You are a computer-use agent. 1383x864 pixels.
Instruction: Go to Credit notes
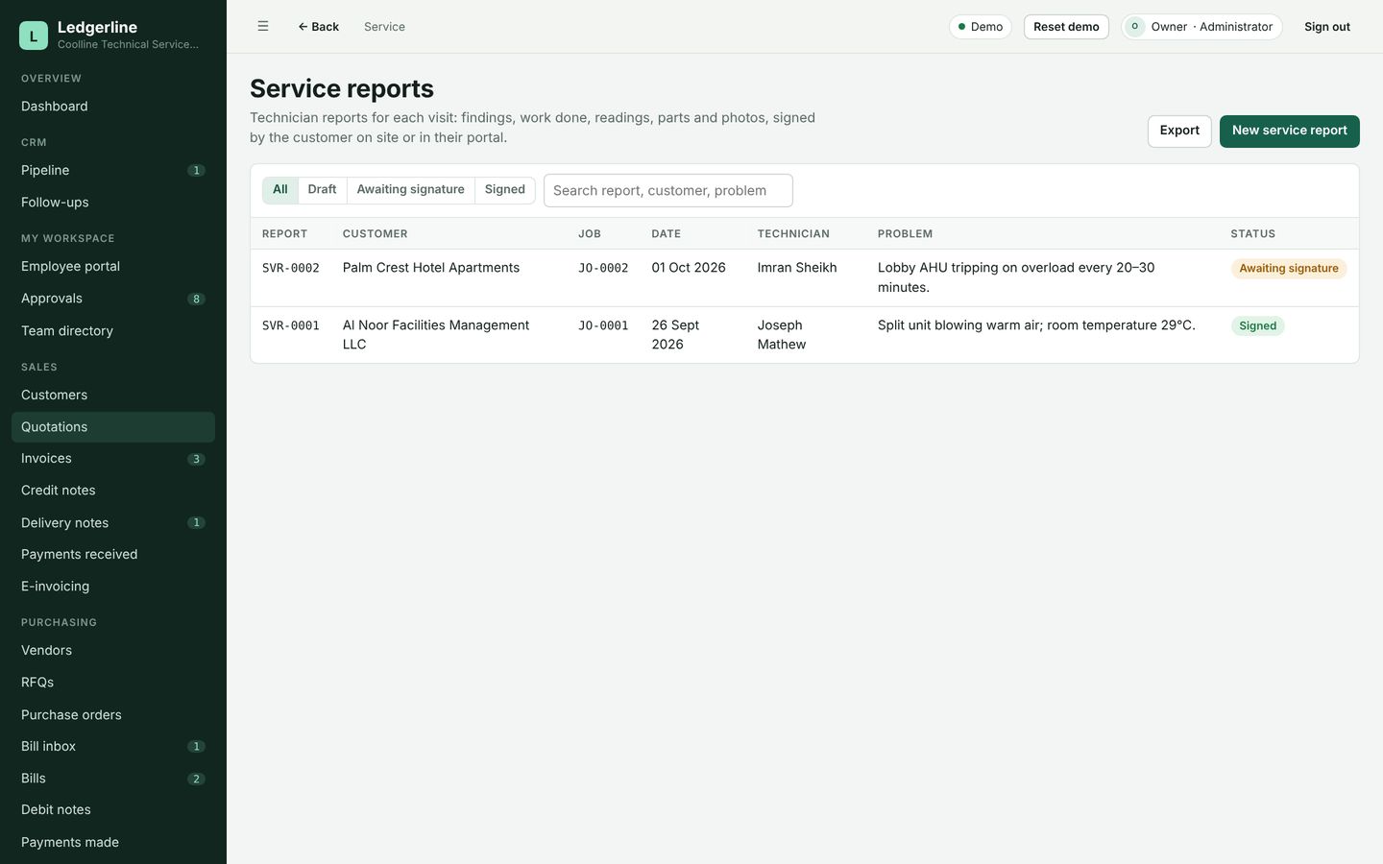(113, 491)
